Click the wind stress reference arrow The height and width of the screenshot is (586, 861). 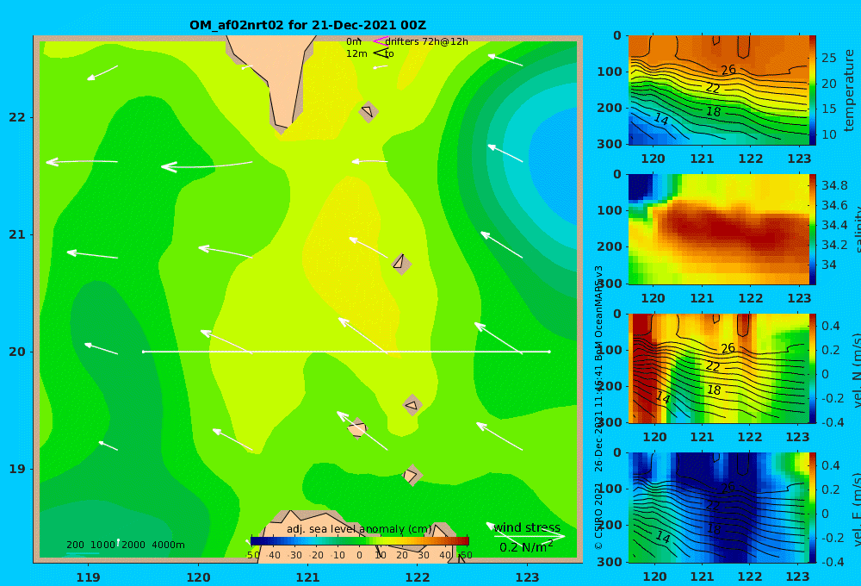(x=529, y=536)
